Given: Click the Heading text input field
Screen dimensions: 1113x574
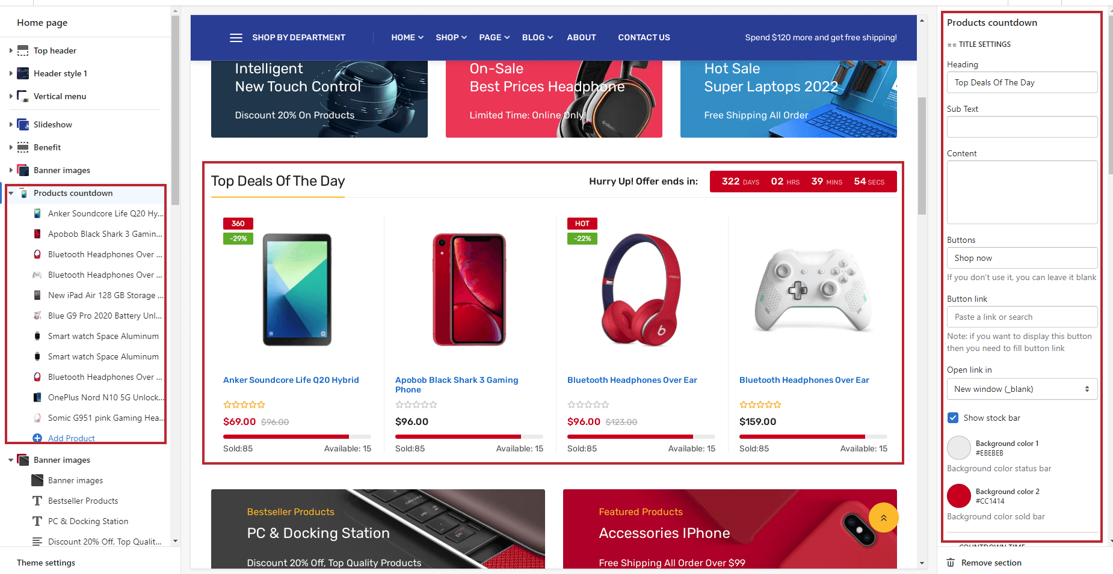Looking at the screenshot, I should pos(1022,82).
